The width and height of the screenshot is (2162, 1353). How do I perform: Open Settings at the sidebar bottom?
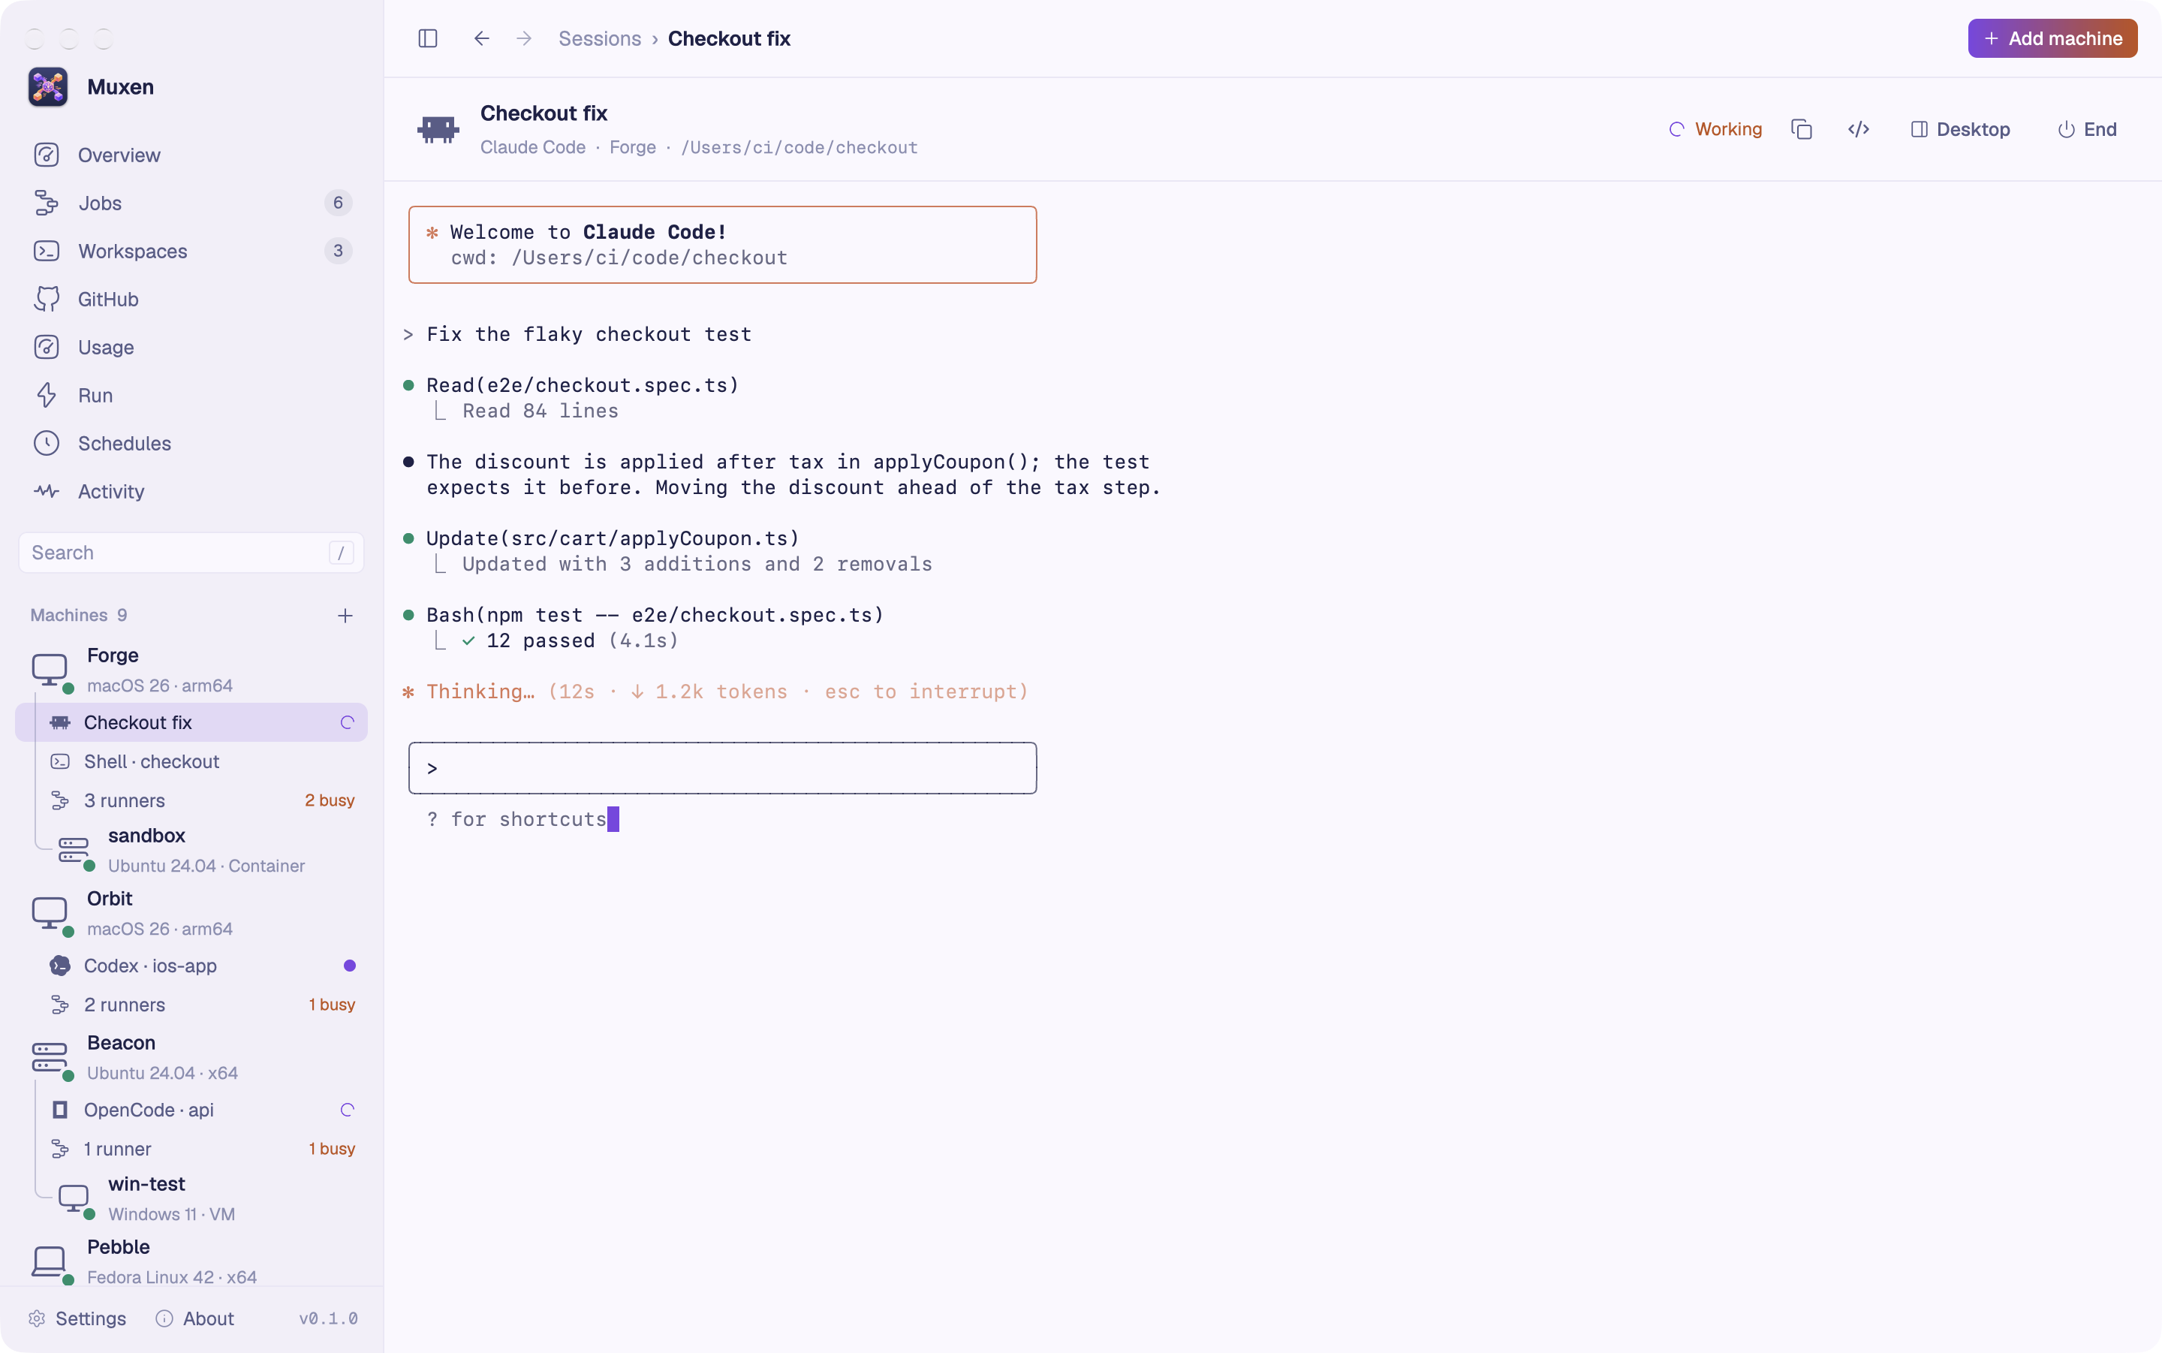(77, 1318)
